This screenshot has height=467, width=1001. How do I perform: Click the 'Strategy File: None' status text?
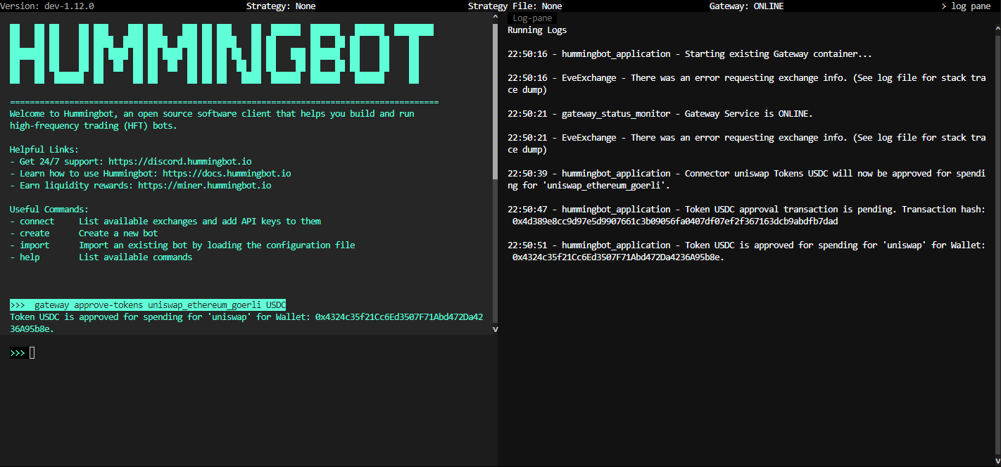515,6
